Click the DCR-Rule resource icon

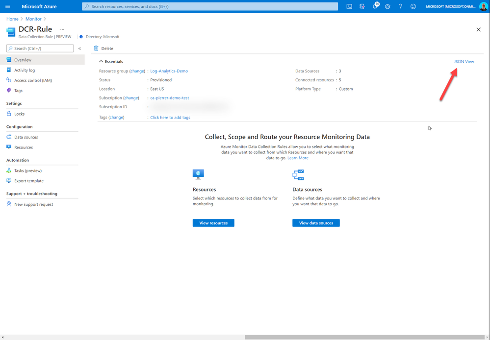pyautogui.click(x=11, y=32)
